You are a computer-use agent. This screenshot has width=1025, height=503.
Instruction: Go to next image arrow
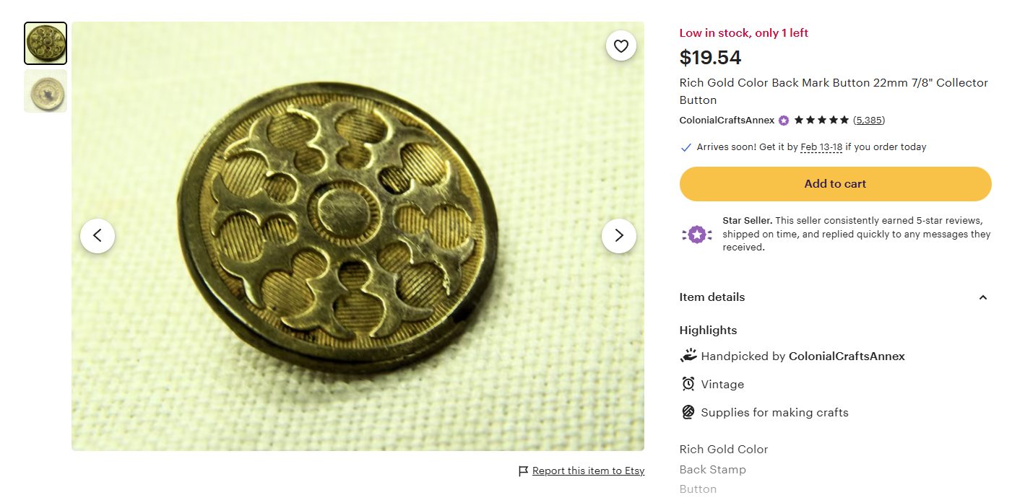coord(619,236)
